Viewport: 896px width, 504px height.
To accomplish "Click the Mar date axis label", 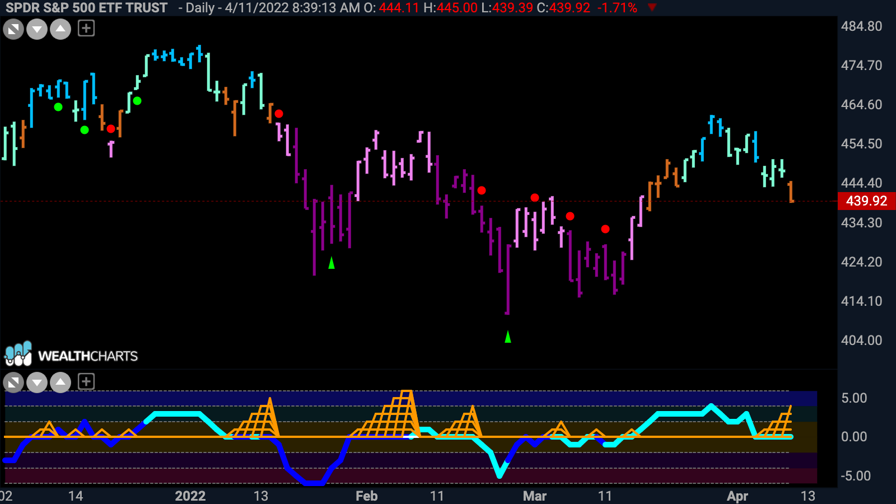I will pyautogui.click(x=535, y=496).
